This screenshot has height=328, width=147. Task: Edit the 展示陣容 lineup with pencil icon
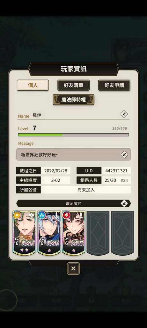tap(124, 203)
